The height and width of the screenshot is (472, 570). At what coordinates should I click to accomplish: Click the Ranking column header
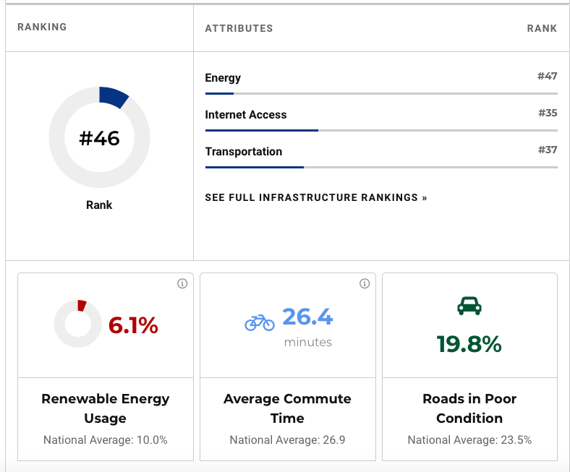coord(42,27)
